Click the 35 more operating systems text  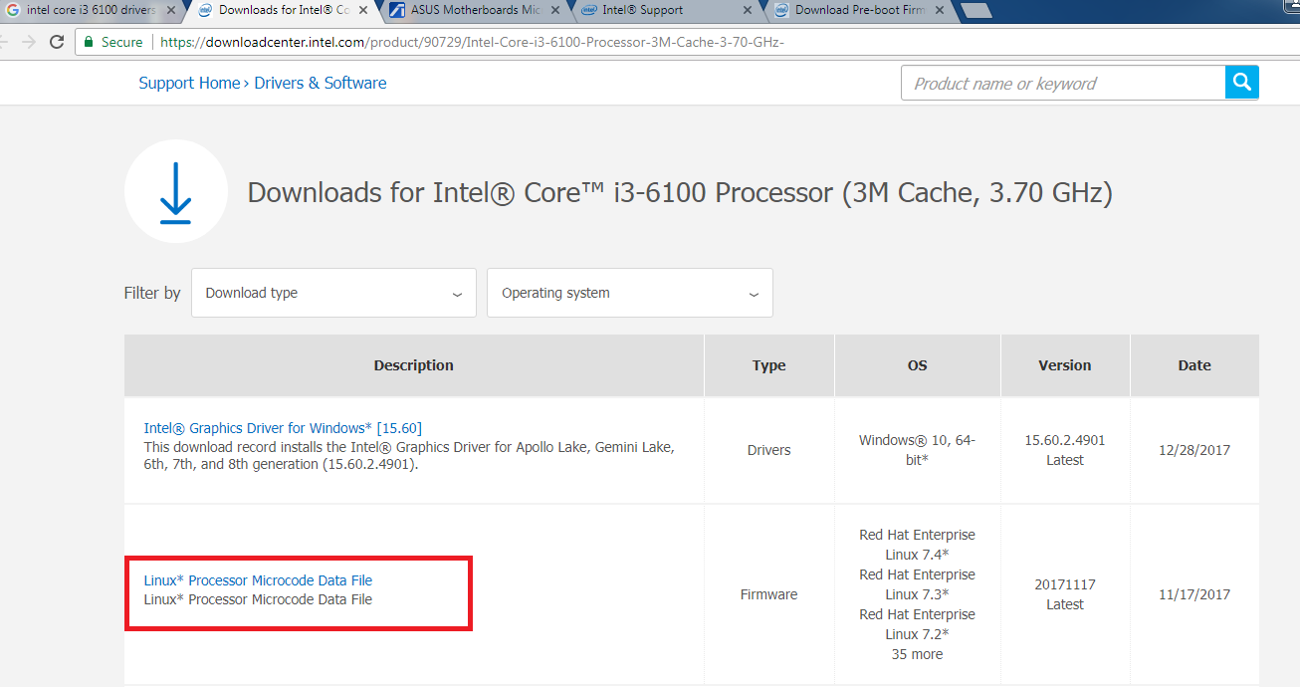click(917, 654)
